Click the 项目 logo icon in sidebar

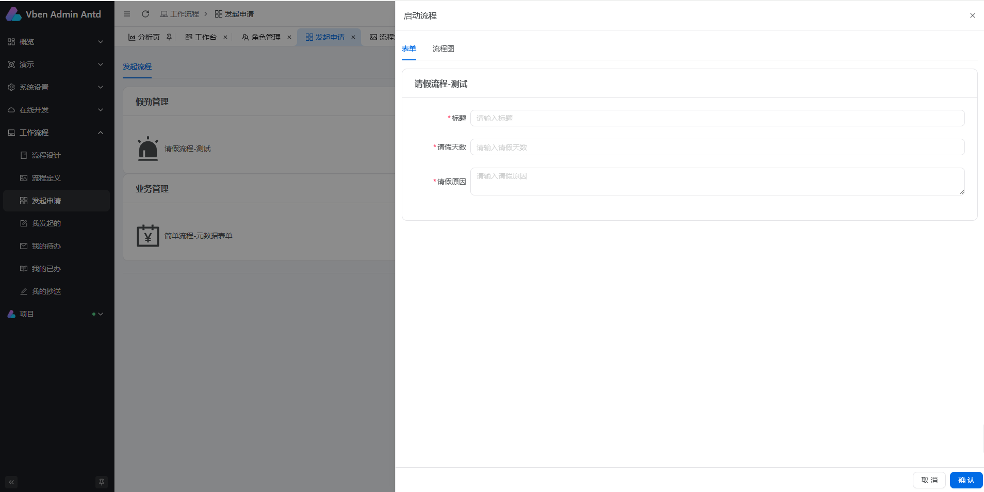11,314
